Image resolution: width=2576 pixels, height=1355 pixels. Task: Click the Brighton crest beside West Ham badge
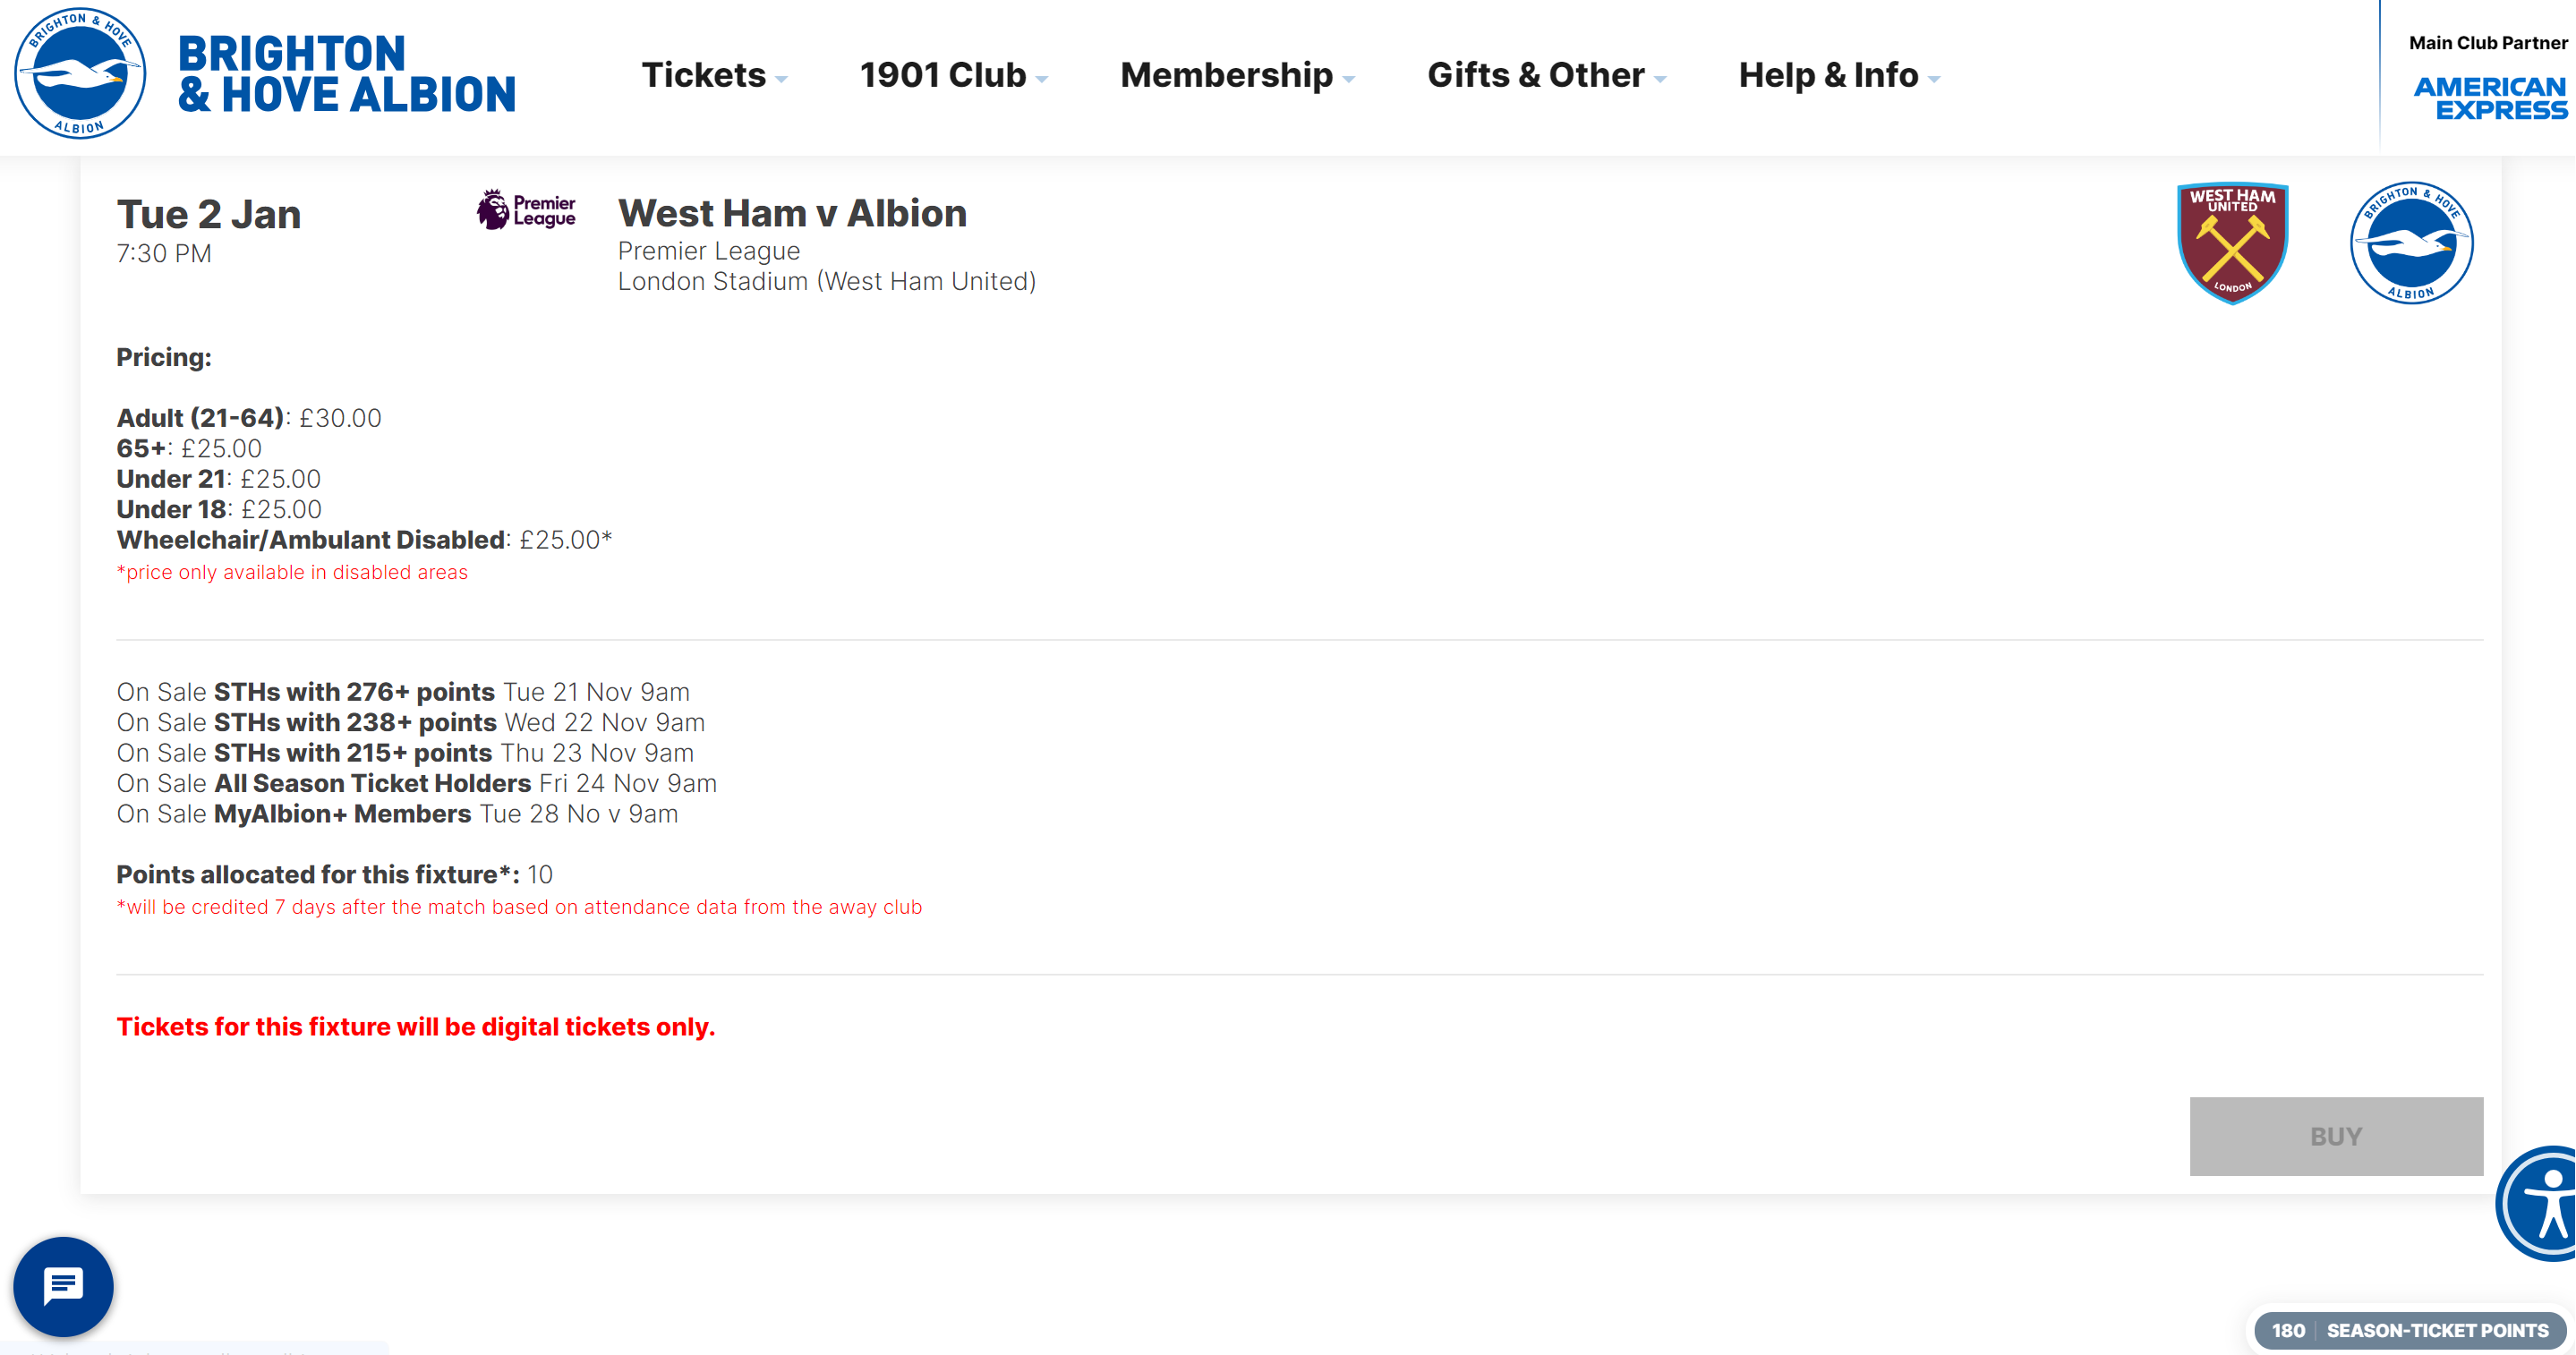tap(2411, 242)
